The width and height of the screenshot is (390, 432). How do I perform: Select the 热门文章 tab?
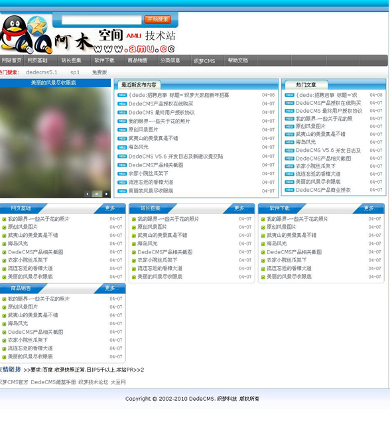point(306,85)
